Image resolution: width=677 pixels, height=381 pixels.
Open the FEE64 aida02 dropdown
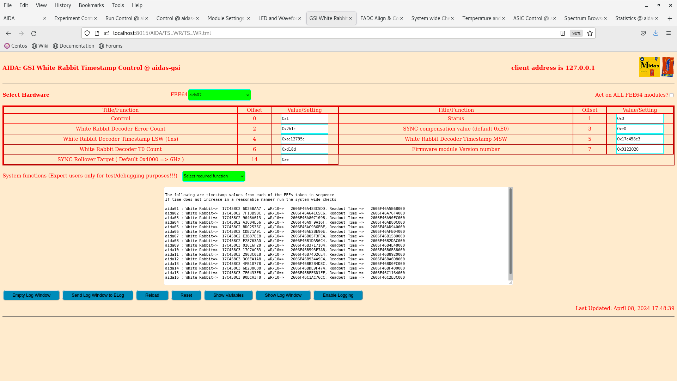[219, 95]
